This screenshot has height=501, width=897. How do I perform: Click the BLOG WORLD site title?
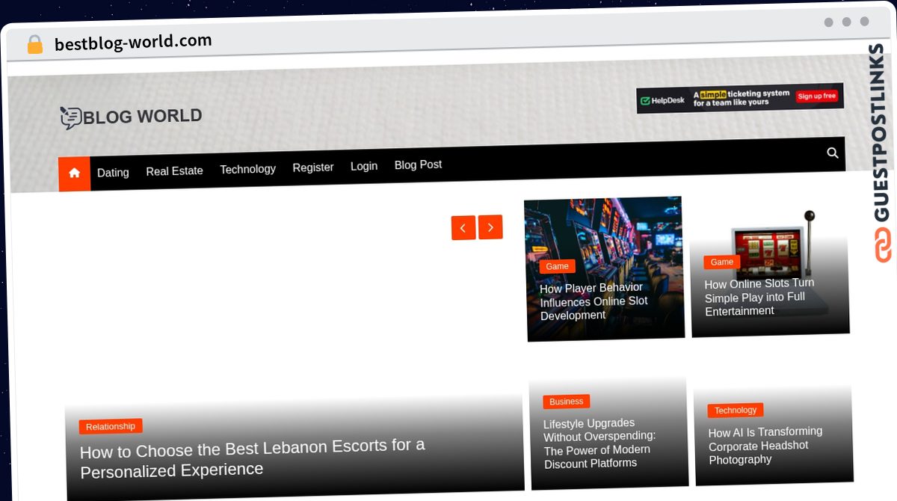(143, 117)
